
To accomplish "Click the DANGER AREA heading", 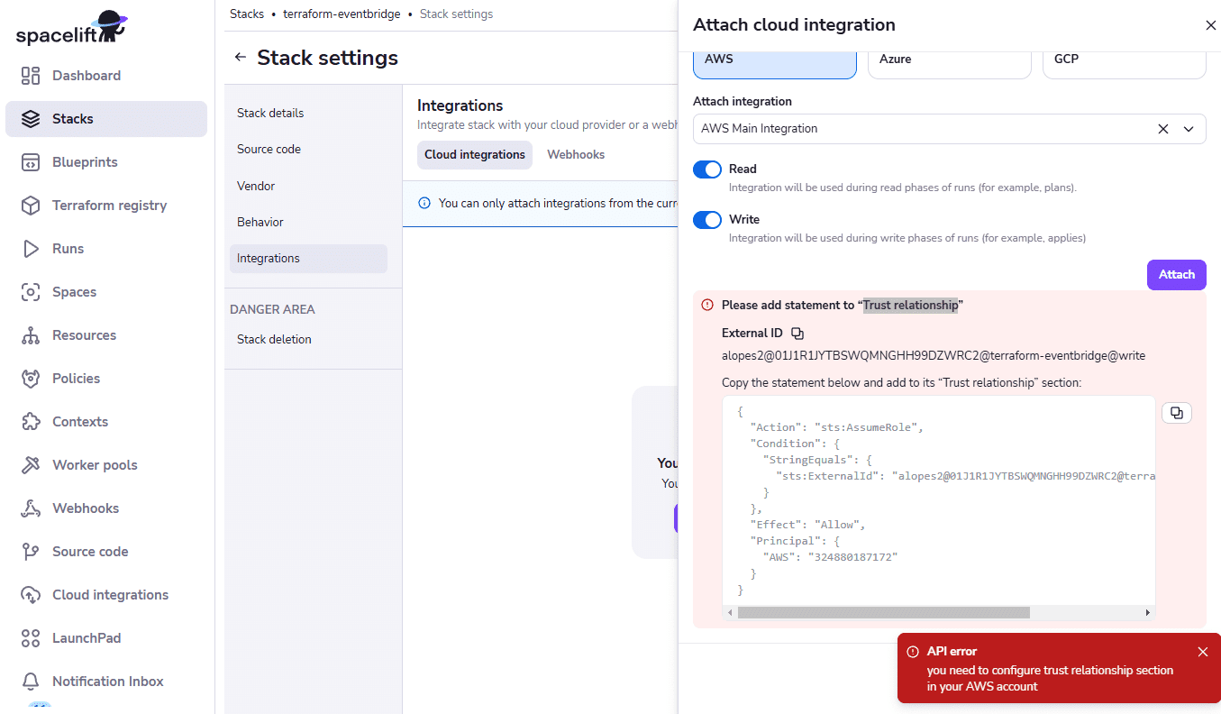I will tap(272, 310).
